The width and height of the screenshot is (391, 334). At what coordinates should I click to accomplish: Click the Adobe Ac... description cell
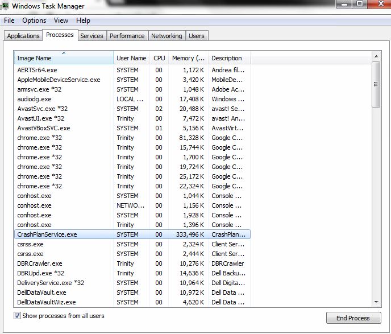228,89
